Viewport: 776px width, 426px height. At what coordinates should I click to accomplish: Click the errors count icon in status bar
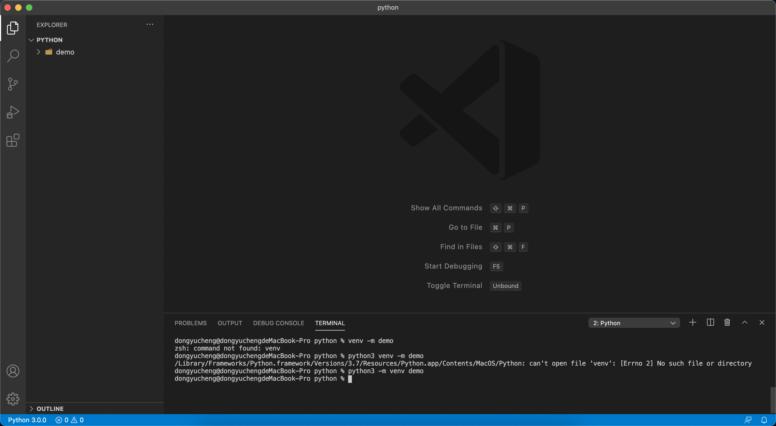[x=59, y=420]
